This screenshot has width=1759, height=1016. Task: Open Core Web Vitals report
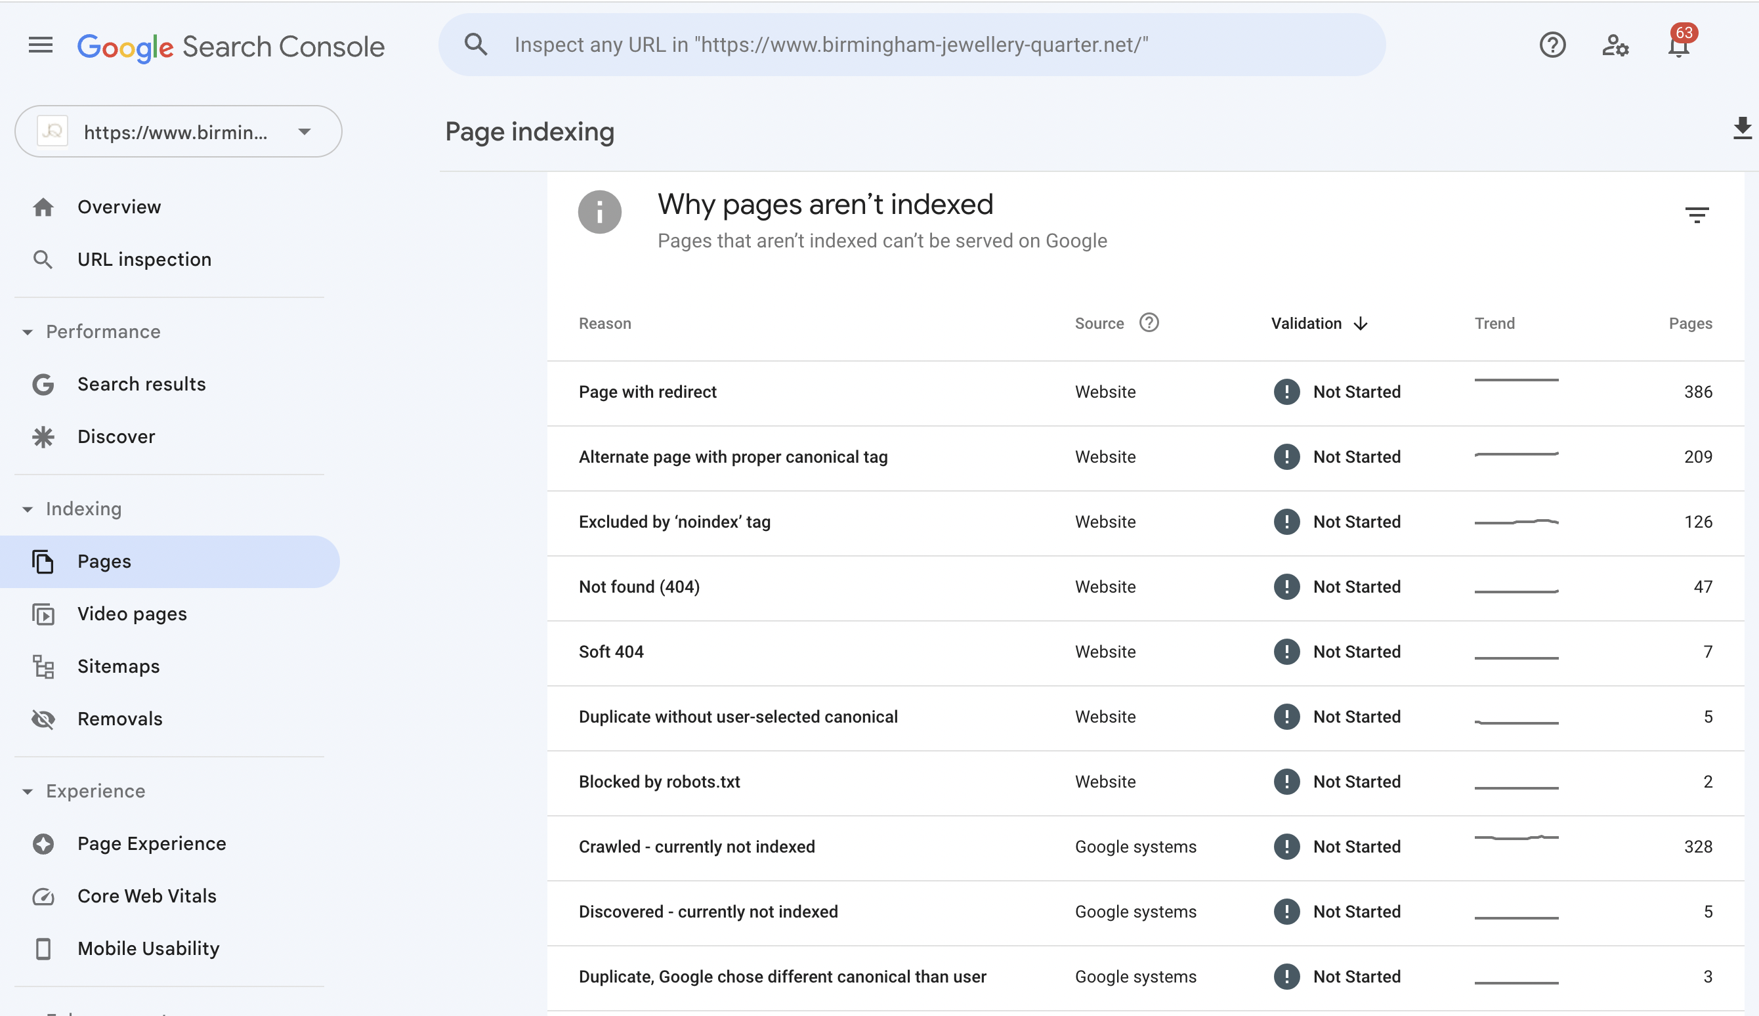pos(169,896)
